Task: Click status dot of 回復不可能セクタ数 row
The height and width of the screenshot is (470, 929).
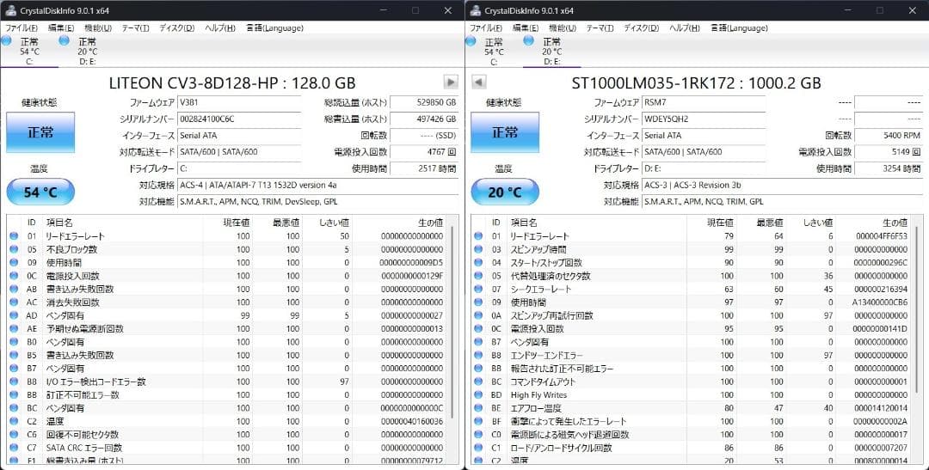Action: pos(14,435)
